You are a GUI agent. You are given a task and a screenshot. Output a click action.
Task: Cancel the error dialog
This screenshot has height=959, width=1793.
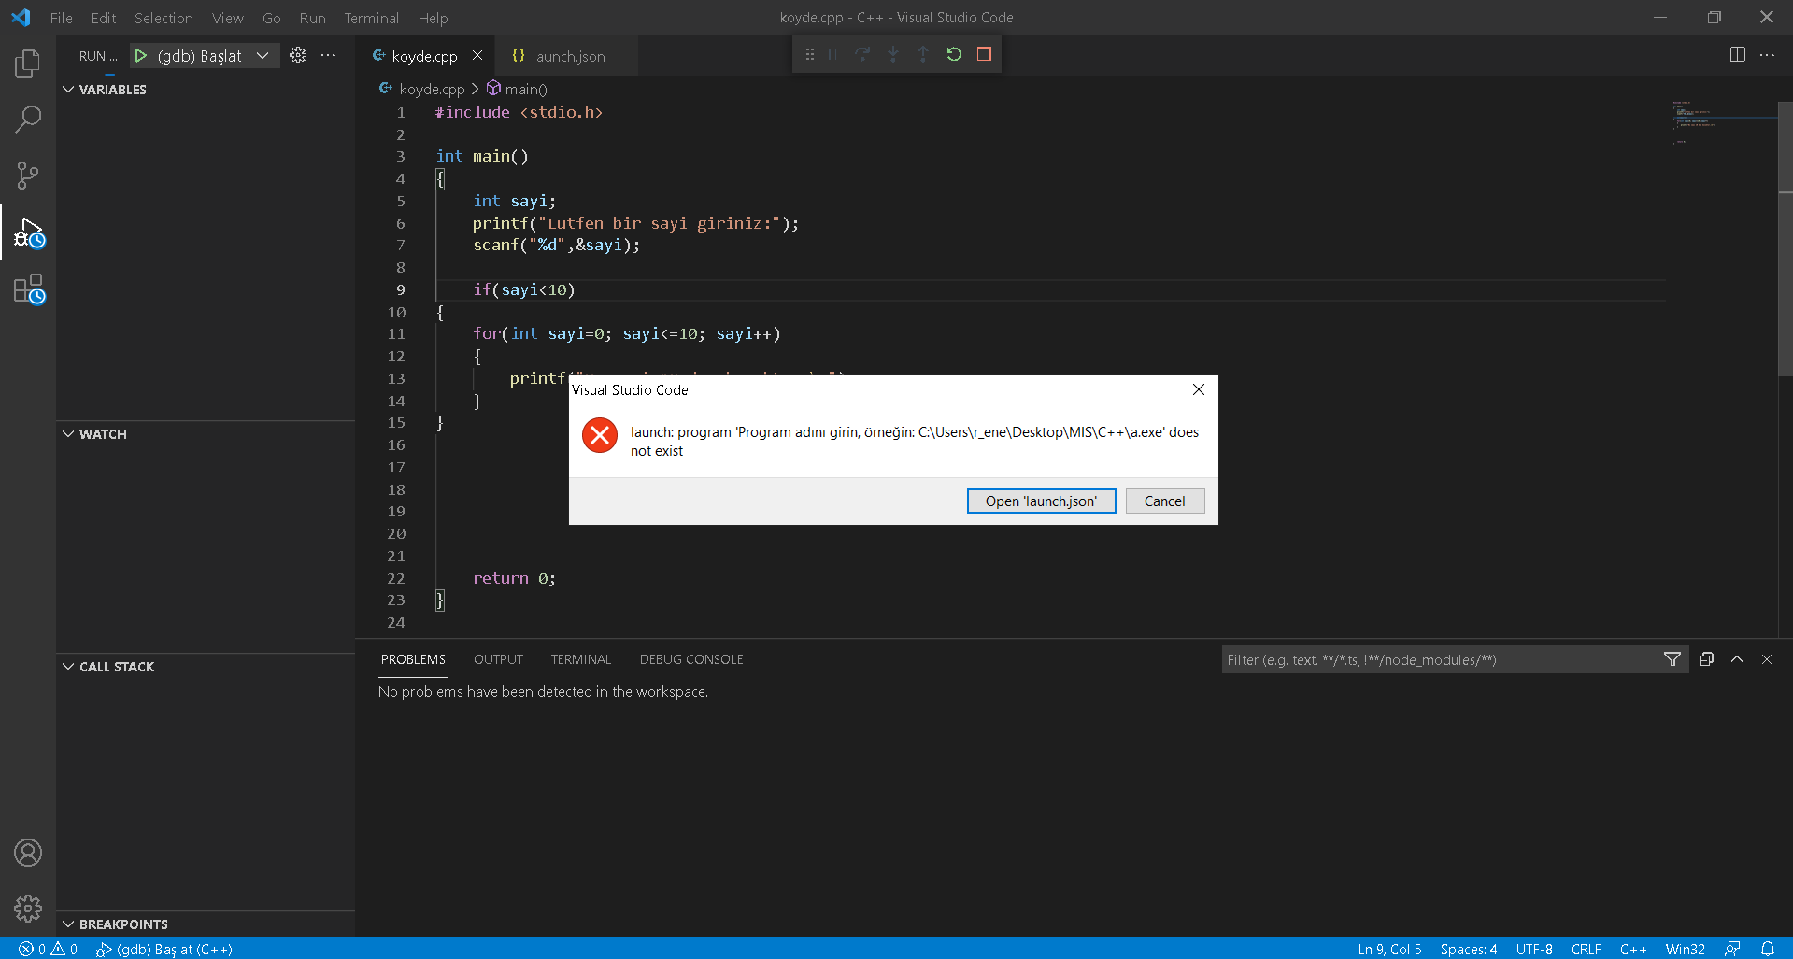1164,501
